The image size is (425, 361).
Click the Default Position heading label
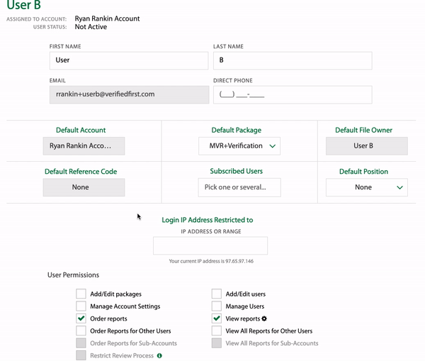[364, 172]
